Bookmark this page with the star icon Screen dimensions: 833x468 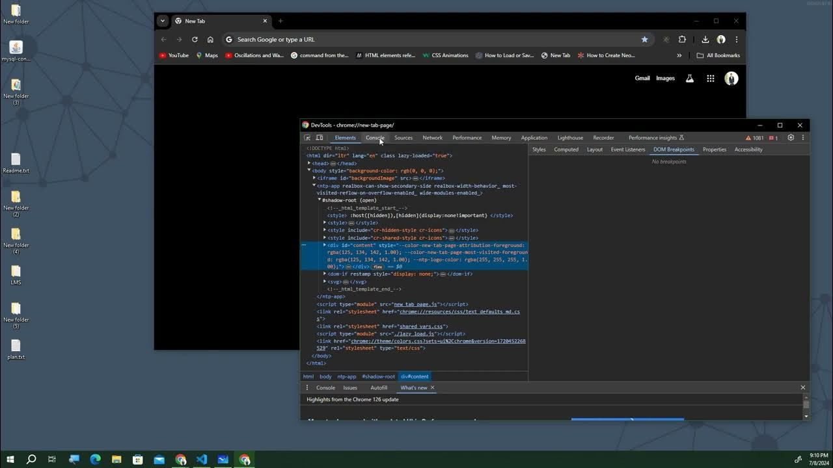[x=645, y=40]
